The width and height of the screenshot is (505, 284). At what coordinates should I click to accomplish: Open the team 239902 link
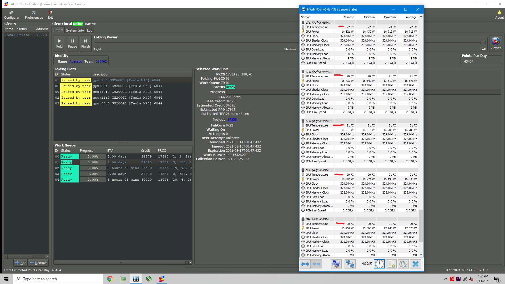[101, 62]
